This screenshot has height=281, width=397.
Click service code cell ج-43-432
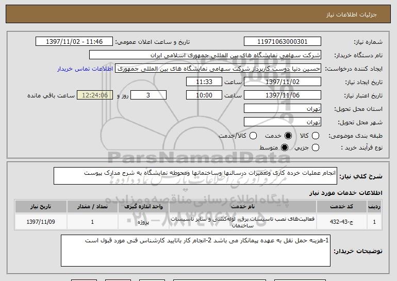point(341,222)
